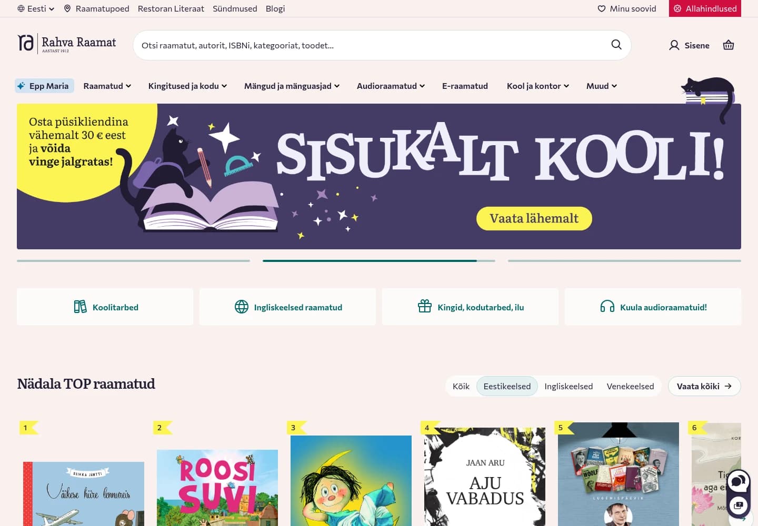Image resolution: width=758 pixels, height=526 pixels.
Task: Show the first banner slide indicator
Action: pyautogui.click(x=133, y=260)
